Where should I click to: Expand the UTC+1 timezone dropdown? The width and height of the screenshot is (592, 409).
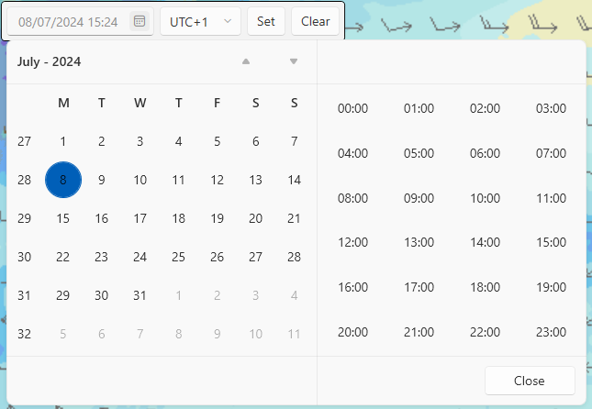coord(200,21)
